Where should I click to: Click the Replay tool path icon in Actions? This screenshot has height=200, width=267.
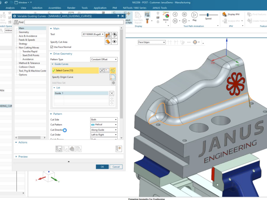point(65,149)
